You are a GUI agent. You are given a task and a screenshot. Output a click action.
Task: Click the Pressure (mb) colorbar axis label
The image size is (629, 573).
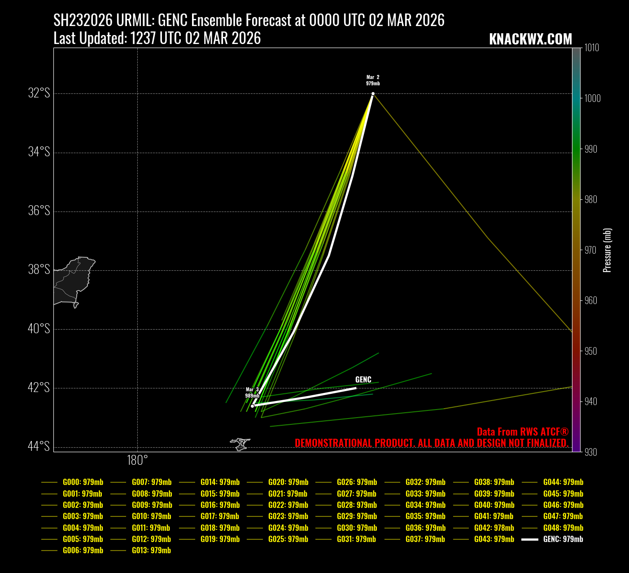607,250
